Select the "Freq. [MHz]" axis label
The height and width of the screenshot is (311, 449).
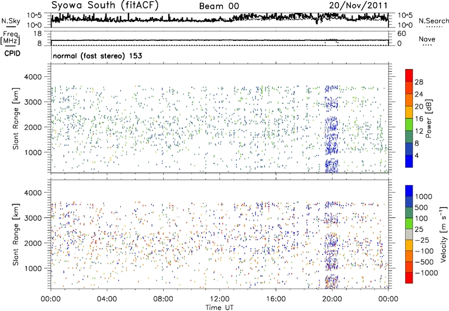pos(11,38)
